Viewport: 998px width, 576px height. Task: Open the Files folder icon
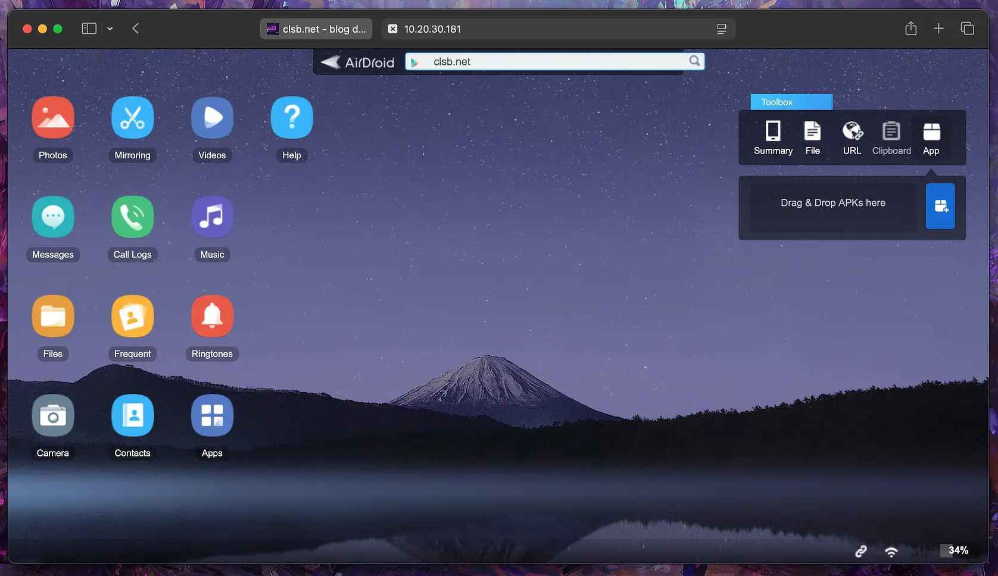pos(53,317)
